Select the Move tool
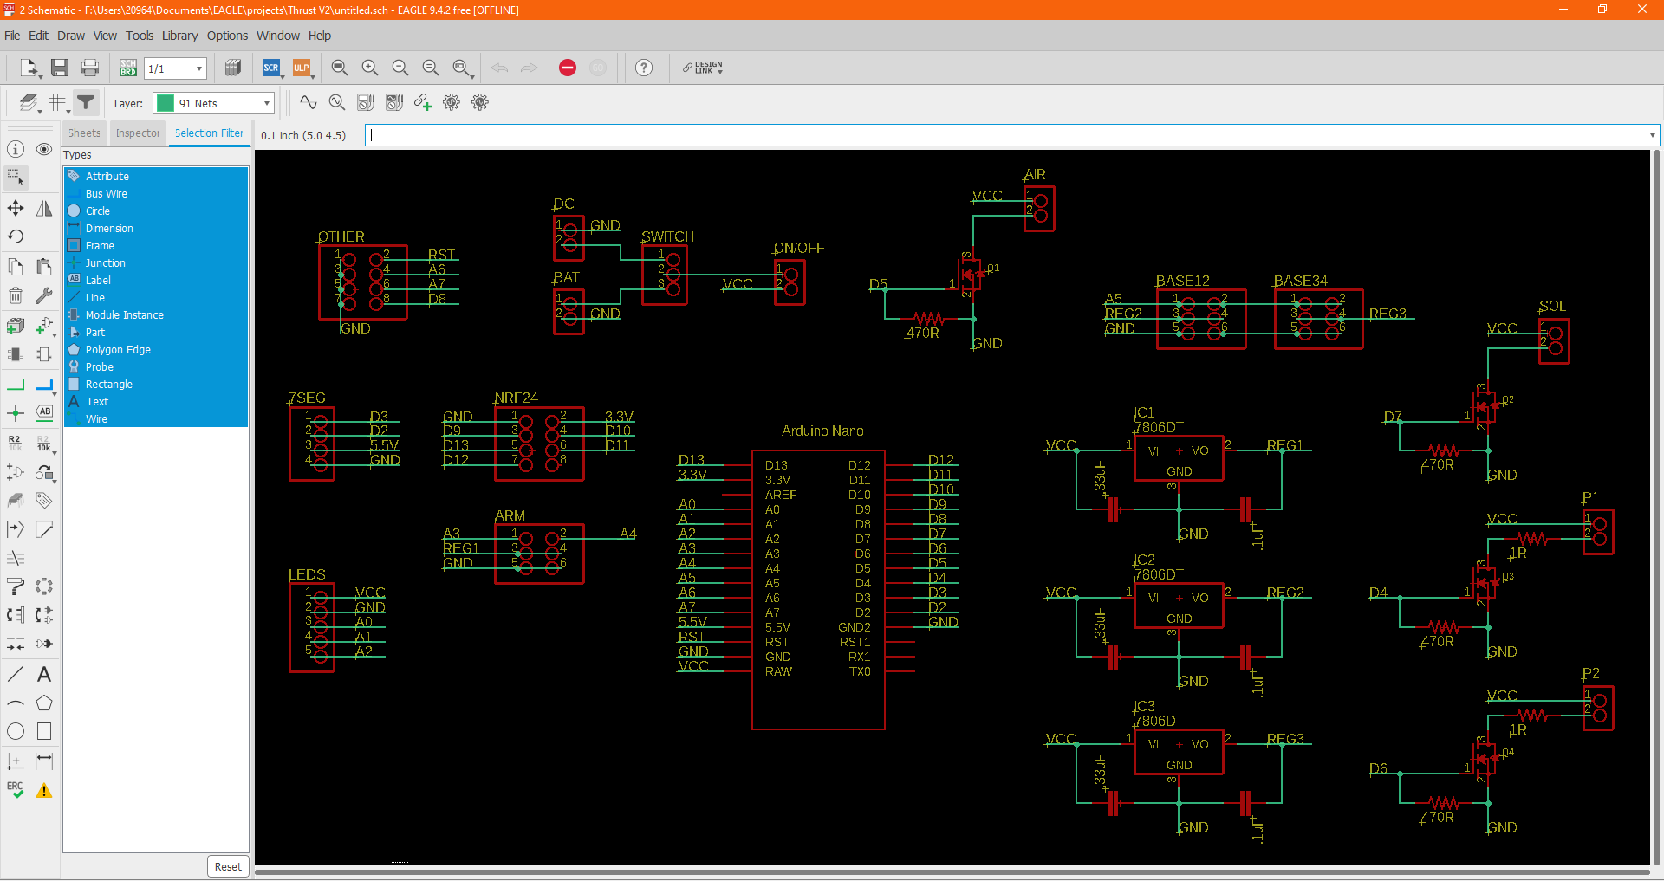The image size is (1664, 881). [16, 208]
